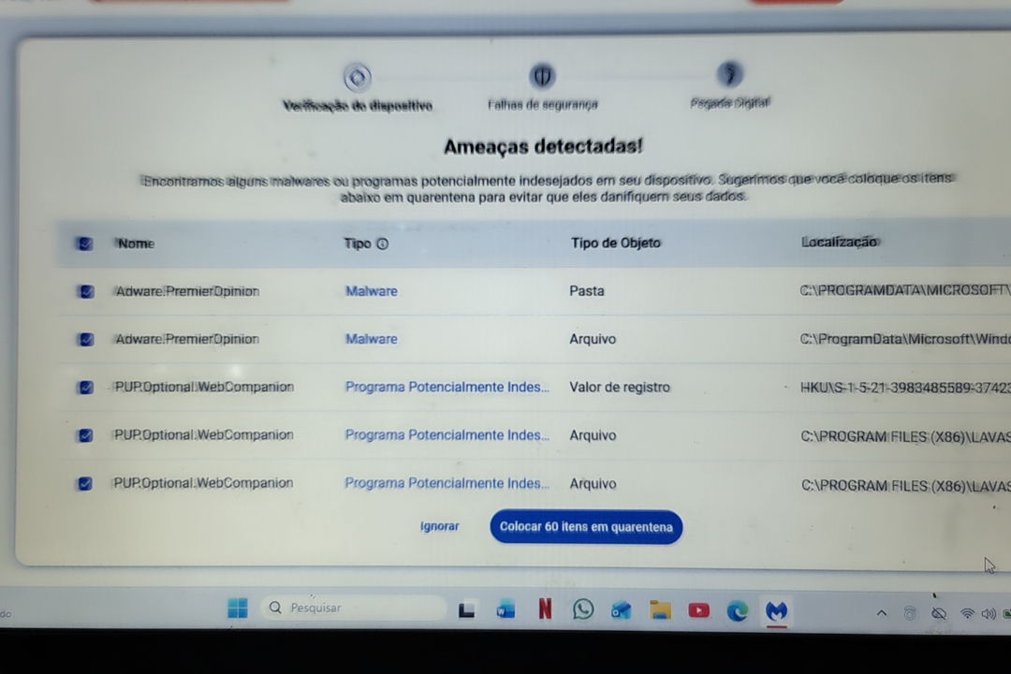Uncheck the checkbox of the C:\PROGRAM FILES (X86)\LAVAS row above the last row
This screenshot has width=1011, height=674.
click(85, 435)
